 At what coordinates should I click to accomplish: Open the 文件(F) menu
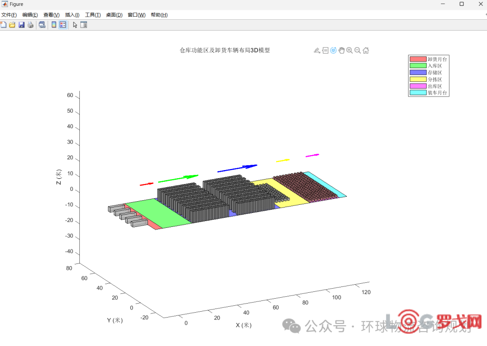pos(9,15)
